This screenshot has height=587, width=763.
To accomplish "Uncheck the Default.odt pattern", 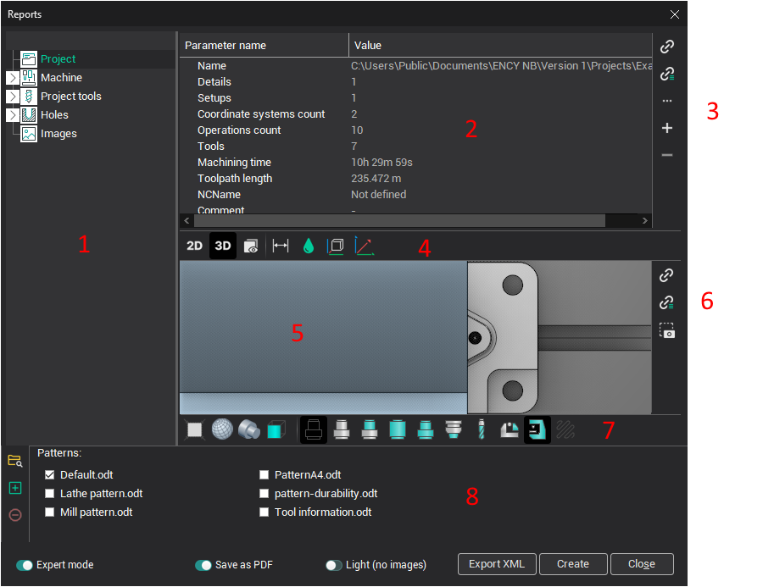I will pos(49,475).
